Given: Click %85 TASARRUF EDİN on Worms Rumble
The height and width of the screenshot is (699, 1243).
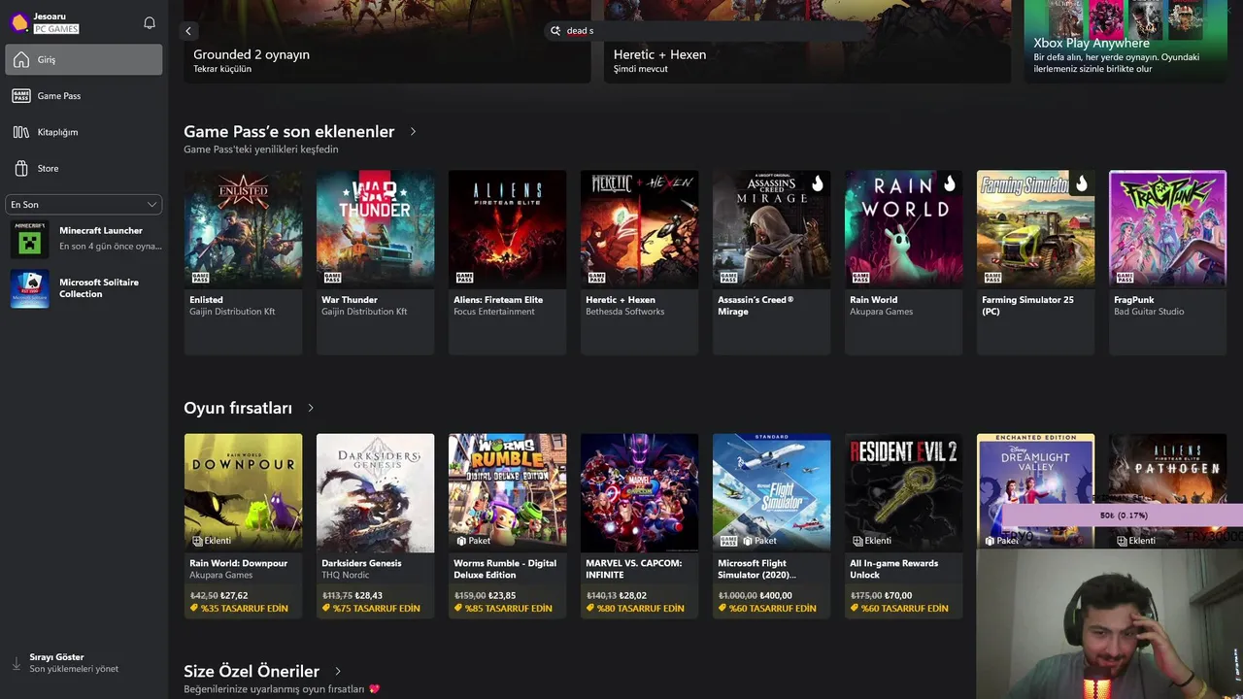Looking at the screenshot, I should click(x=502, y=609).
